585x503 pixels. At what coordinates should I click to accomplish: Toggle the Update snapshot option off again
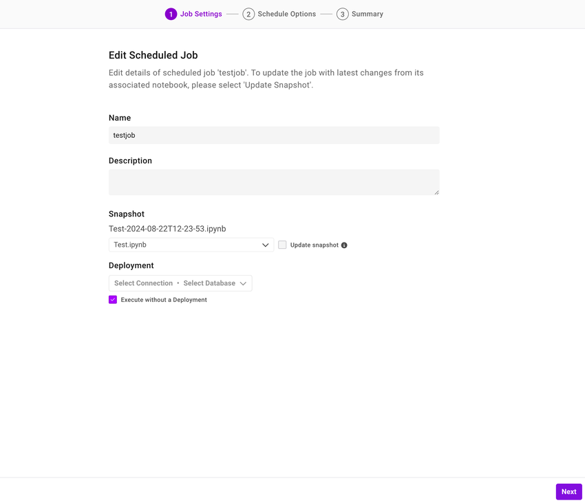pos(282,245)
